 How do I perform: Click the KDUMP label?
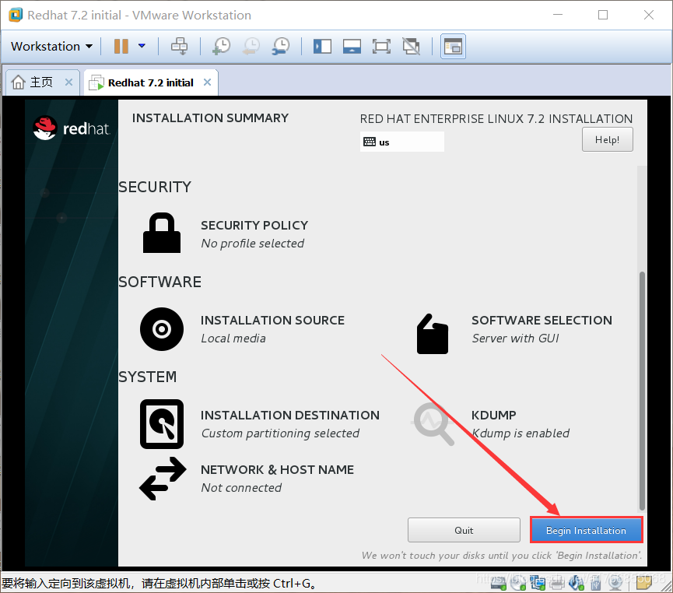coord(493,416)
